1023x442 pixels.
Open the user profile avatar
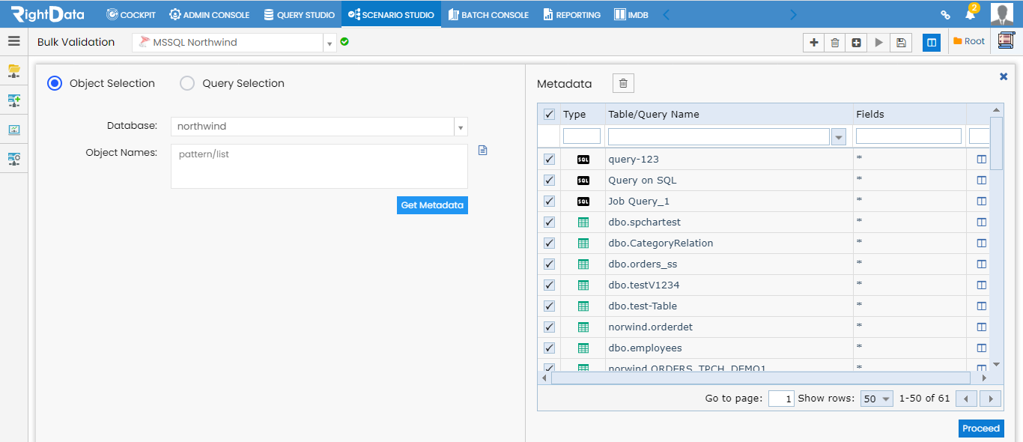(x=1002, y=14)
